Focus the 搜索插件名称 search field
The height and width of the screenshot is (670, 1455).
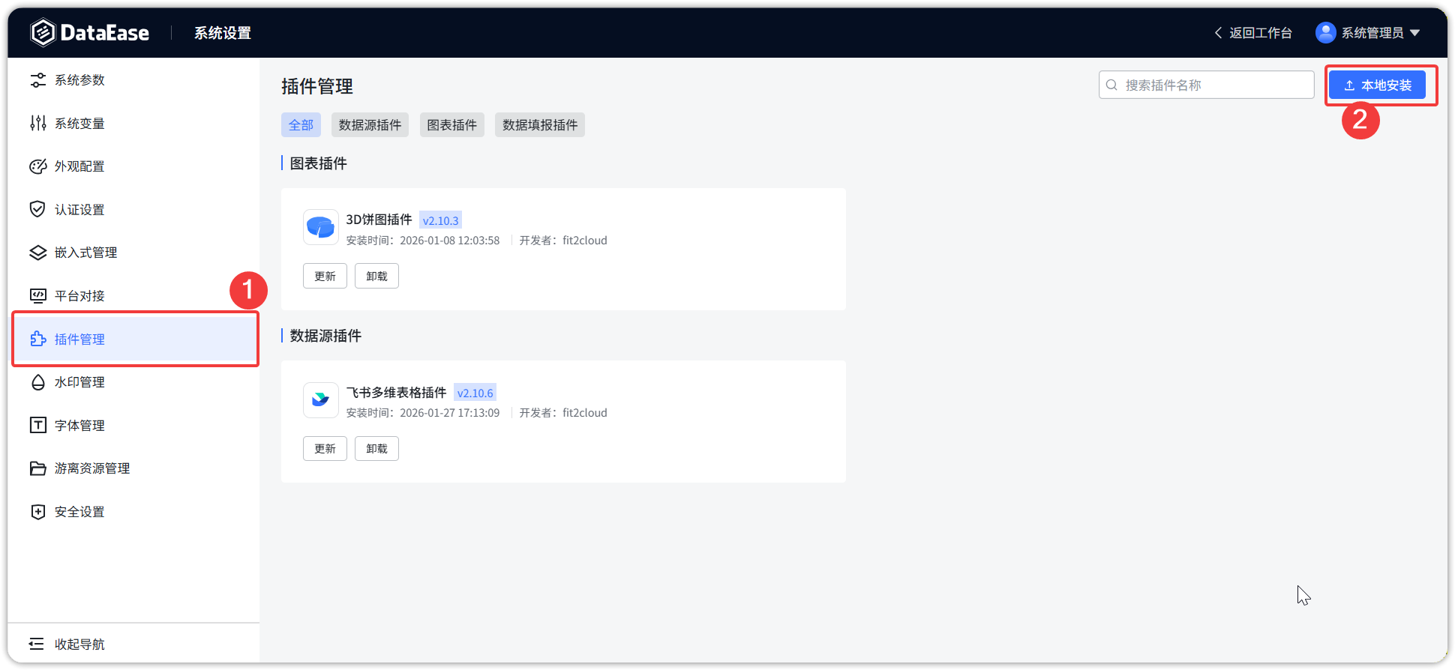[1206, 85]
